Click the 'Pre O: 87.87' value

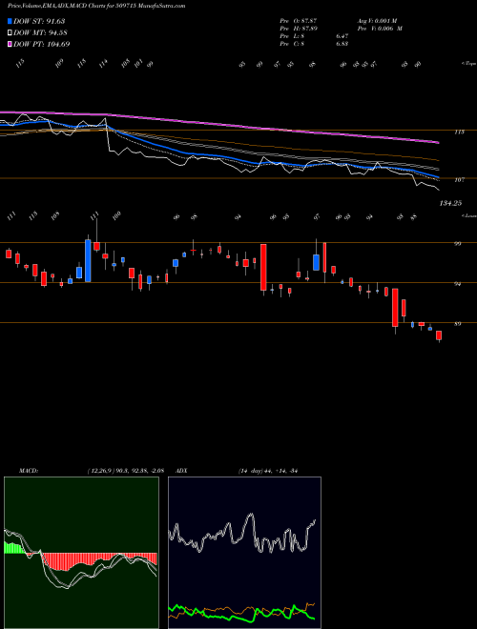point(299,21)
